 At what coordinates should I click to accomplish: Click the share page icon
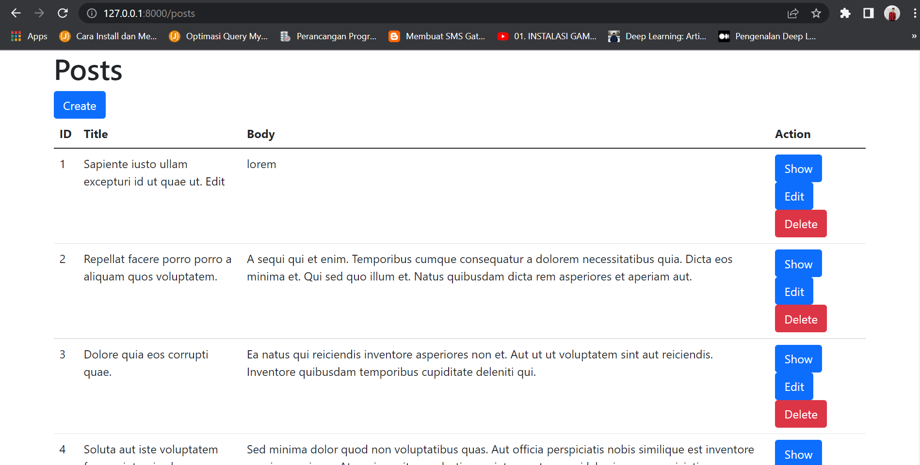pyautogui.click(x=793, y=13)
